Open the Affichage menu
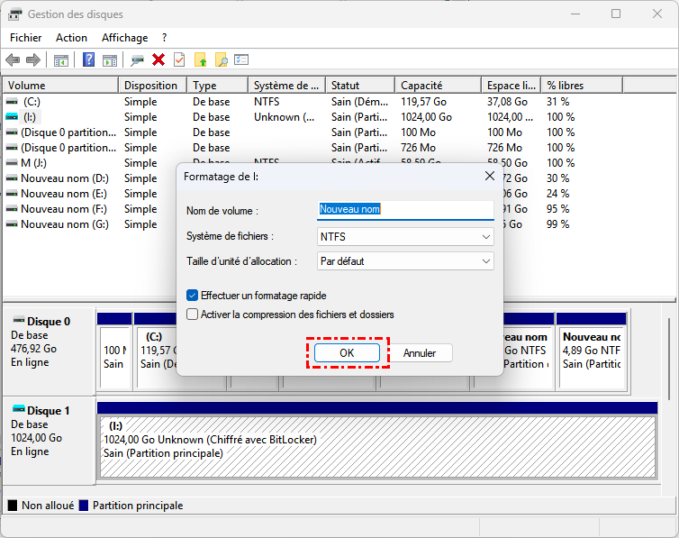The image size is (679, 538). 124,38
